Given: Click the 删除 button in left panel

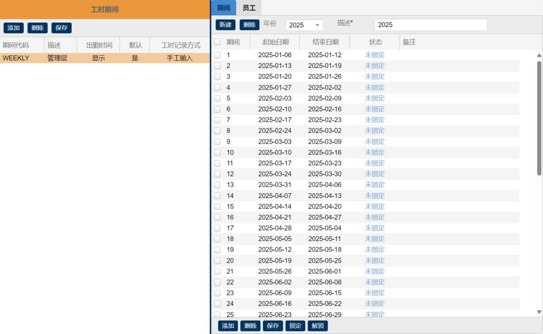Looking at the screenshot, I should pyautogui.click(x=37, y=28).
